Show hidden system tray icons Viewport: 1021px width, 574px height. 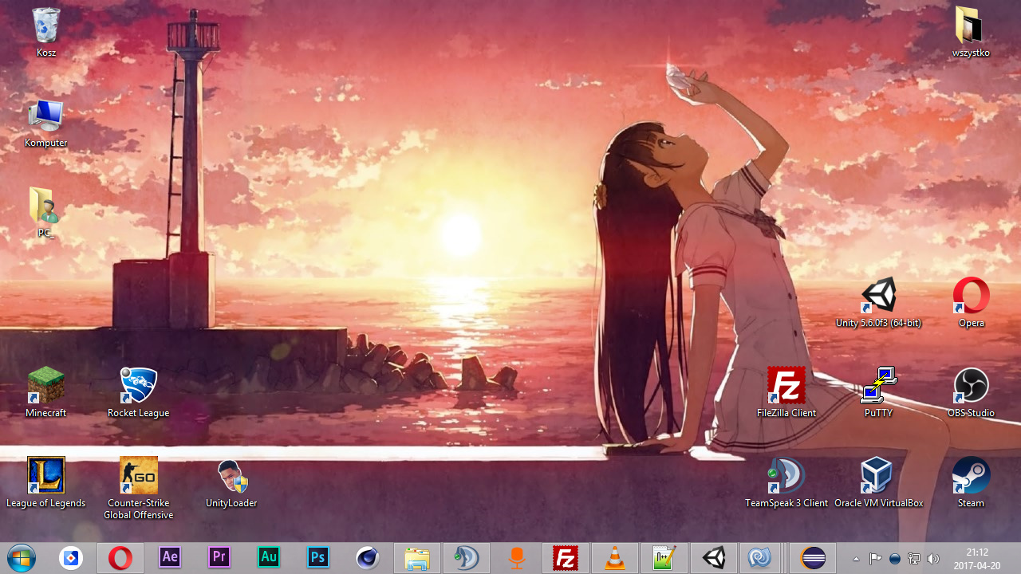point(857,559)
